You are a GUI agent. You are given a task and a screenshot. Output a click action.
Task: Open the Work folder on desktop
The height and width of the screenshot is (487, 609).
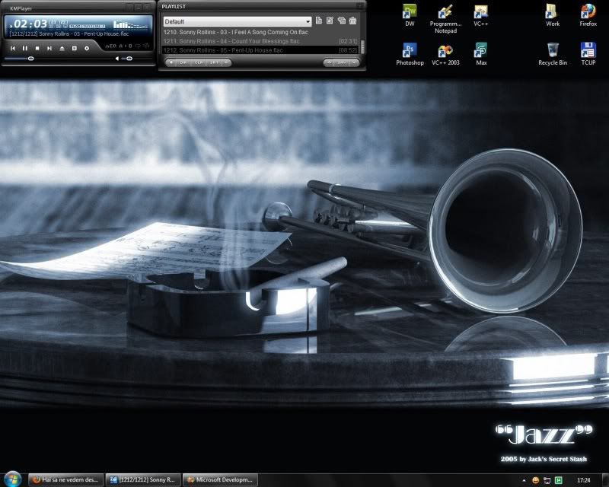[x=553, y=15]
